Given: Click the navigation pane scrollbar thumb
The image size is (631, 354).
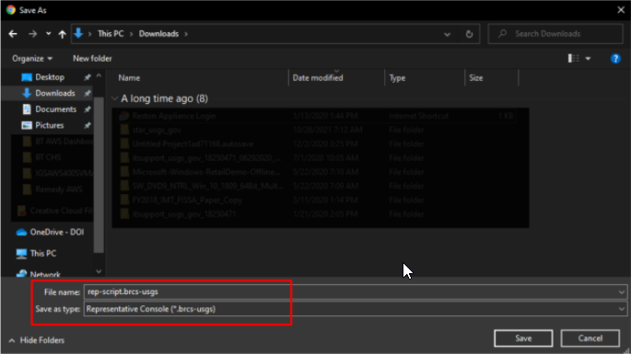Looking at the screenshot, I should pyautogui.click(x=99, y=175).
